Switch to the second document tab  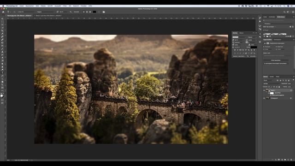point(48,16)
